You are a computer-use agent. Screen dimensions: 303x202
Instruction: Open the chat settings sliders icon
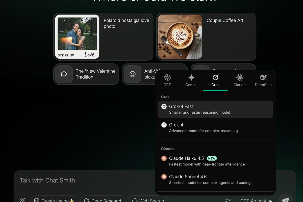click(228, 200)
